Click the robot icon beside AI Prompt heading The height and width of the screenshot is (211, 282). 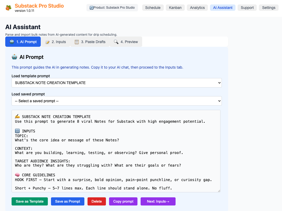(14, 57)
